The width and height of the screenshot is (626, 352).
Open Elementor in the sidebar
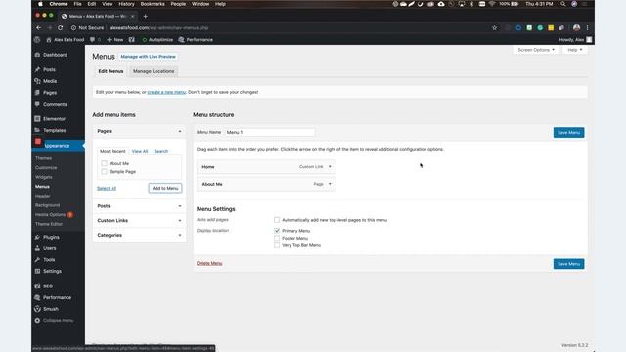coord(54,119)
